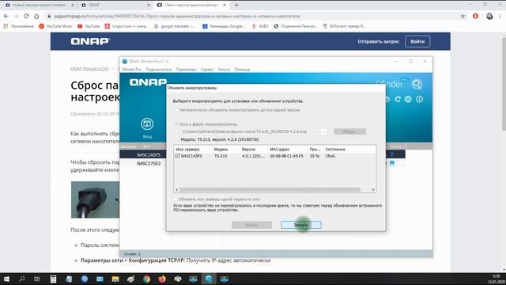The width and height of the screenshot is (506, 285).
Task: Click Войти button on QNAP site
Action: pyautogui.click(x=417, y=41)
